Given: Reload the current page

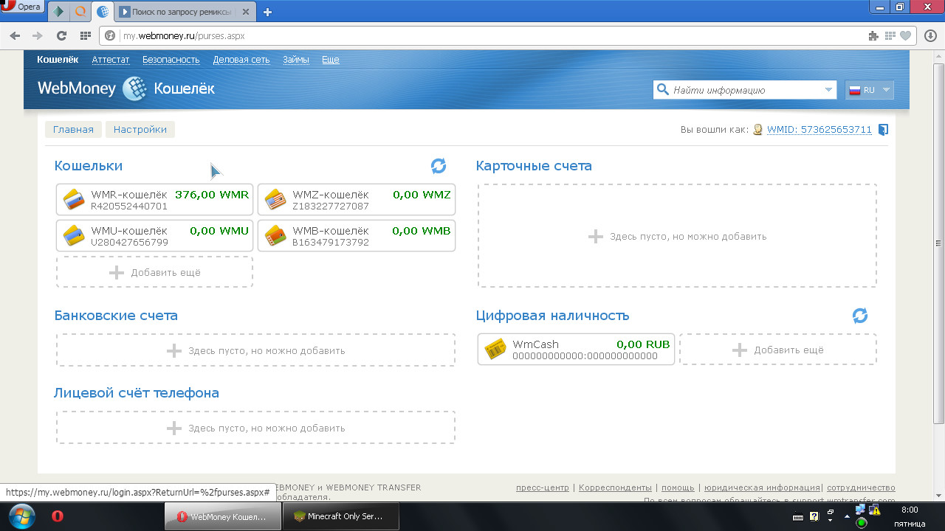Looking at the screenshot, I should 61,35.
